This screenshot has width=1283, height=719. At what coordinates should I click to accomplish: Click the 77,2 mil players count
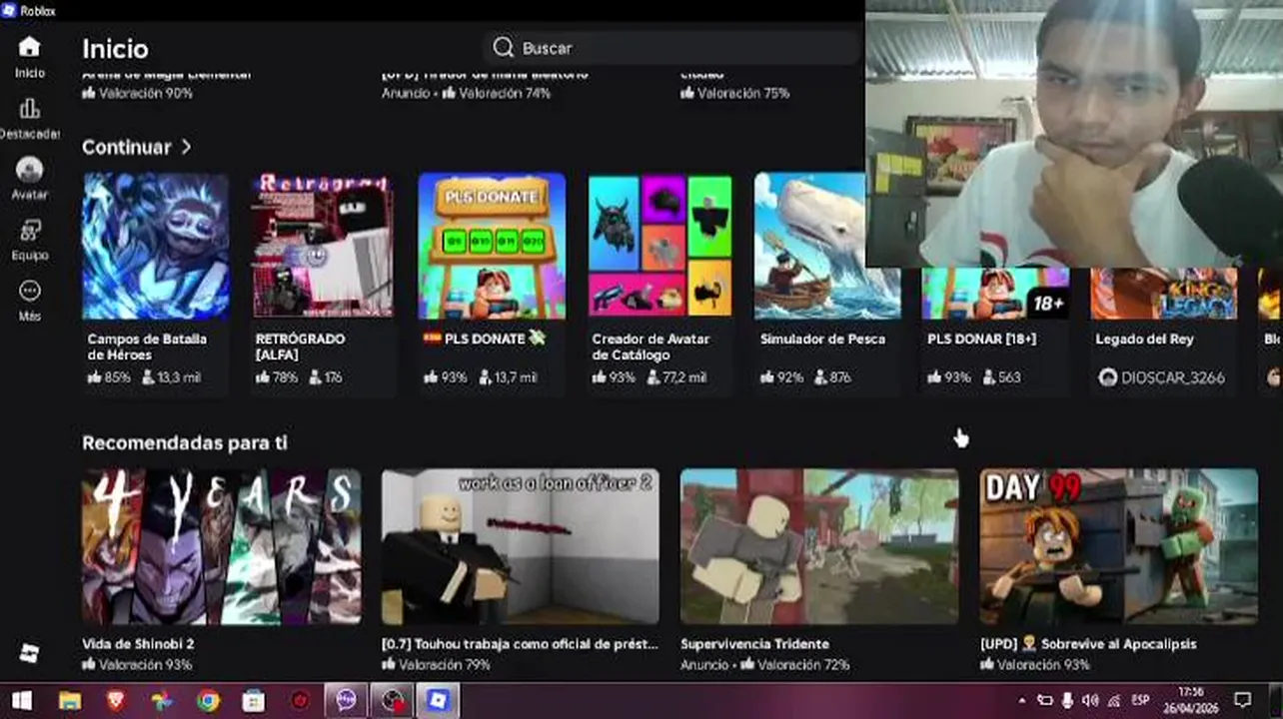pos(676,377)
